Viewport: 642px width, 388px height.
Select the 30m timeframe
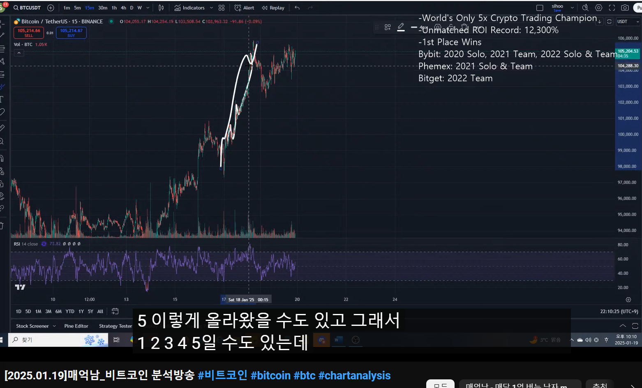tap(103, 8)
